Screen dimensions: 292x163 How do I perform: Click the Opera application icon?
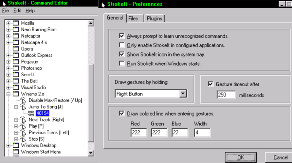click(x=16, y=49)
